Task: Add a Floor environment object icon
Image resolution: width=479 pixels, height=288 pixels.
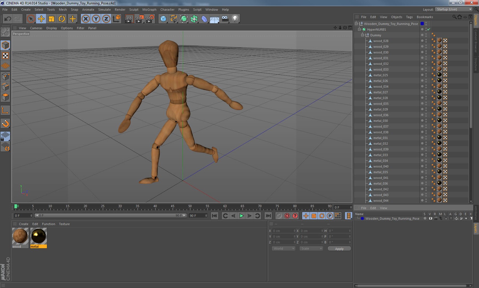Action: 214,19
